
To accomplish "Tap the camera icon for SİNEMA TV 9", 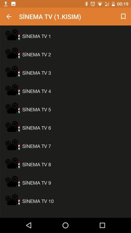I will tap(13, 181).
